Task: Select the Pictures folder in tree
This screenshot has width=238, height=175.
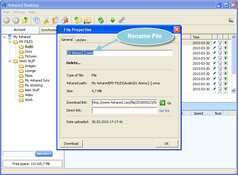Action: tap(31, 56)
